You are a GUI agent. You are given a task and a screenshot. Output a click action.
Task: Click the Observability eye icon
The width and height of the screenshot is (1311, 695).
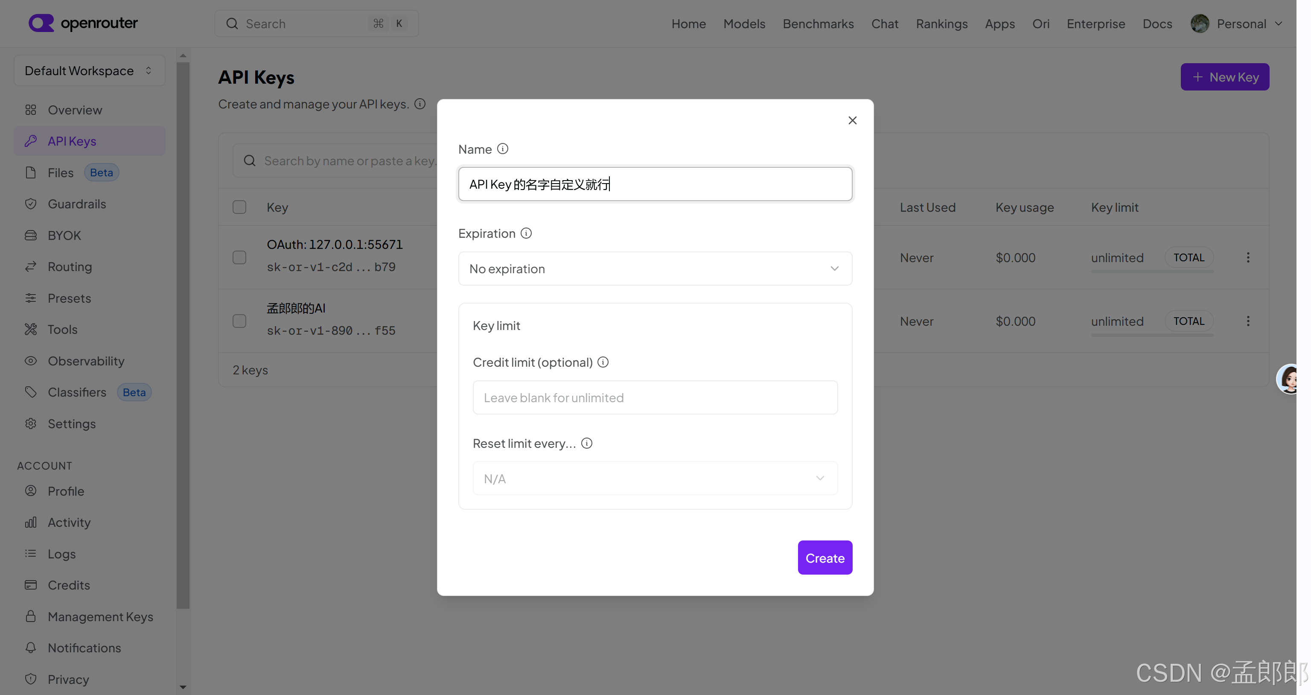[31, 360]
